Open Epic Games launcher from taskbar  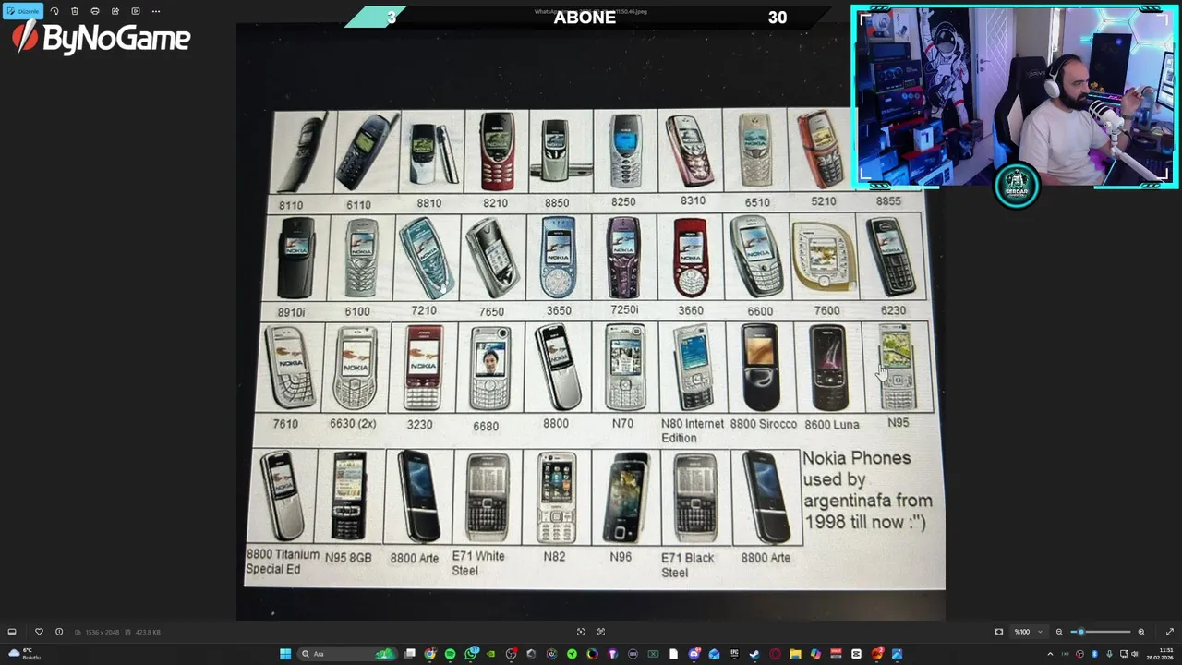point(734,654)
